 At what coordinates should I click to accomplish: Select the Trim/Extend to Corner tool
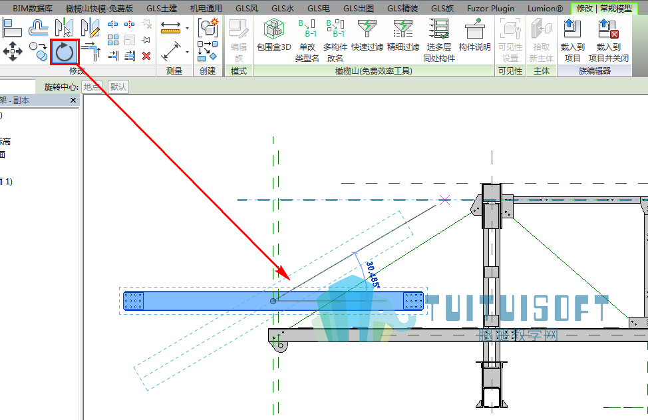91,52
